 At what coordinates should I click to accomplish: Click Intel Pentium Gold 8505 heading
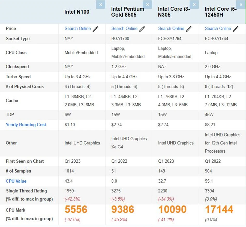click(128, 12)
